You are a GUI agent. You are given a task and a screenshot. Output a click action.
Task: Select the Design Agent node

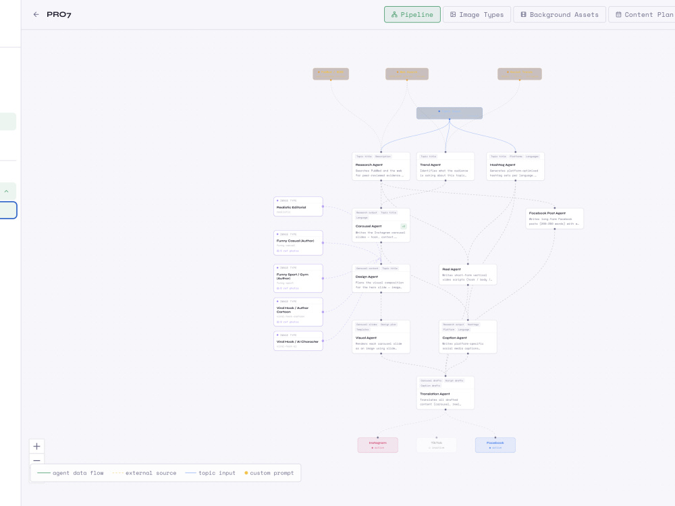[x=381, y=279]
